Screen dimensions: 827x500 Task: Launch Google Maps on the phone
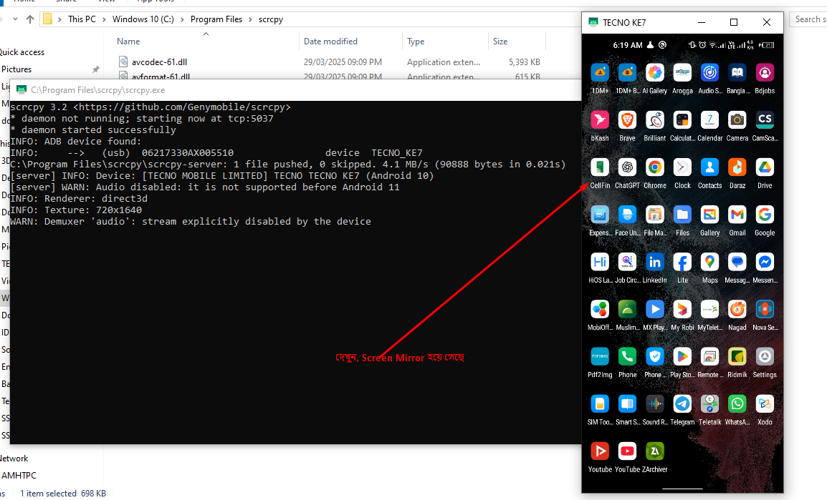click(709, 262)
